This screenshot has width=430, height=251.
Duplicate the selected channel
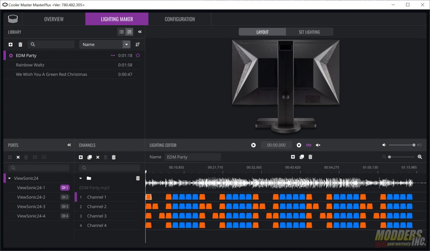click(89, 157)
